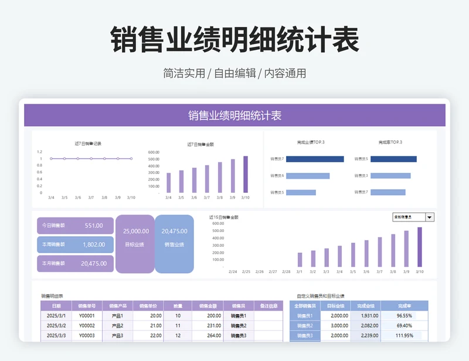The width and height of the screenshot is (469, 361).
Task: Click the 数量 column header
Action: 178,306
